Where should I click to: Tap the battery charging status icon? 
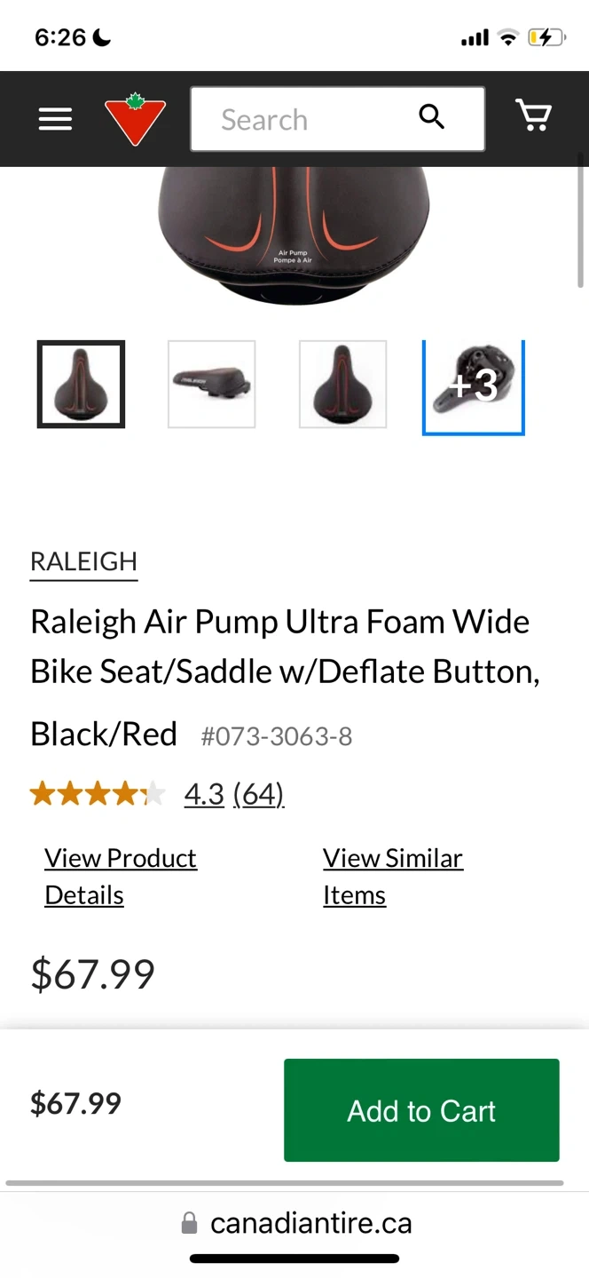coord(546,37)
